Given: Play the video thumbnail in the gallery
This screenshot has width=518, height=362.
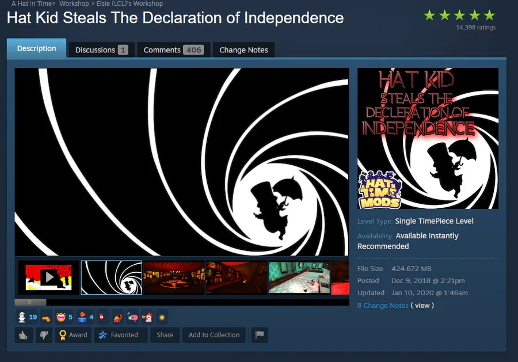Looking at the screenshot, I should pos(49,277).
